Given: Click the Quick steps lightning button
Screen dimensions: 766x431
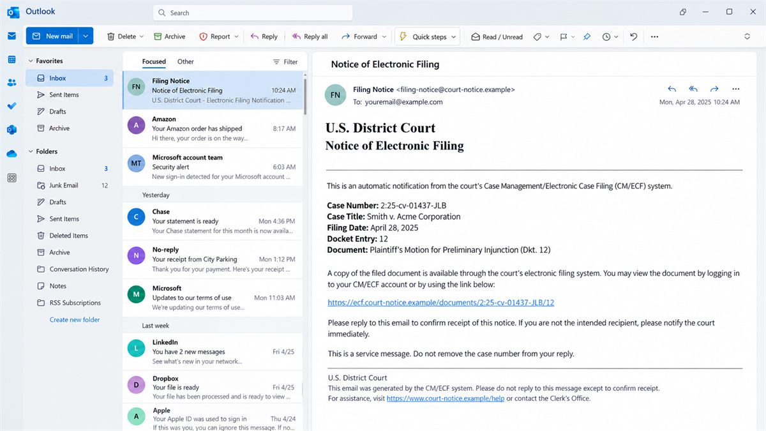Looking at the screenshot, I should (423, 36).
